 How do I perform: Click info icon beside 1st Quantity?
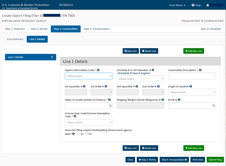pyautogui.click(x=84, y=86)
